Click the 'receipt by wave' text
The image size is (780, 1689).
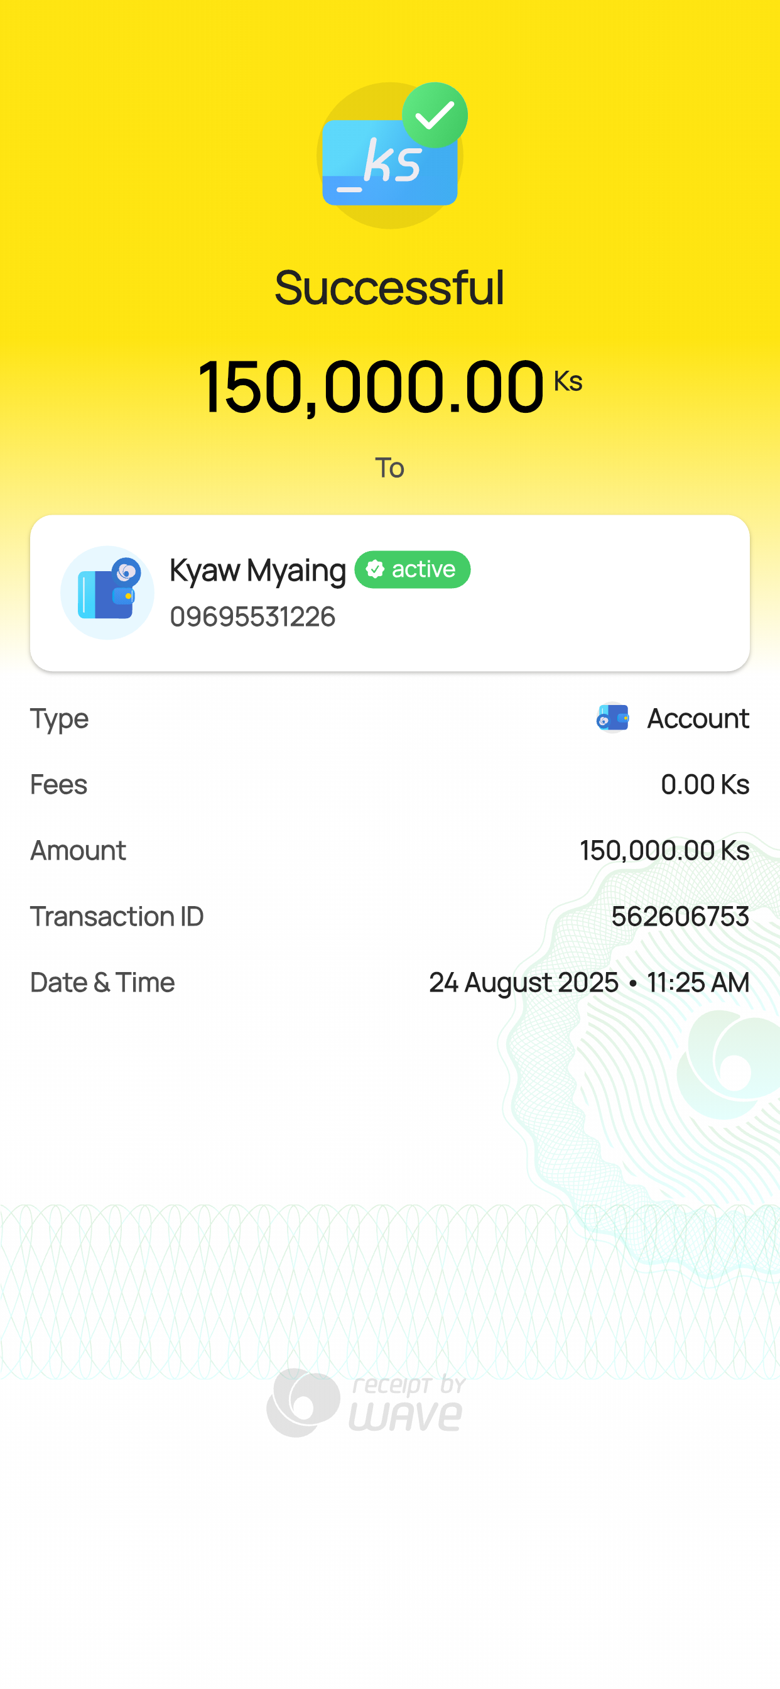(x=406, y=1403)
